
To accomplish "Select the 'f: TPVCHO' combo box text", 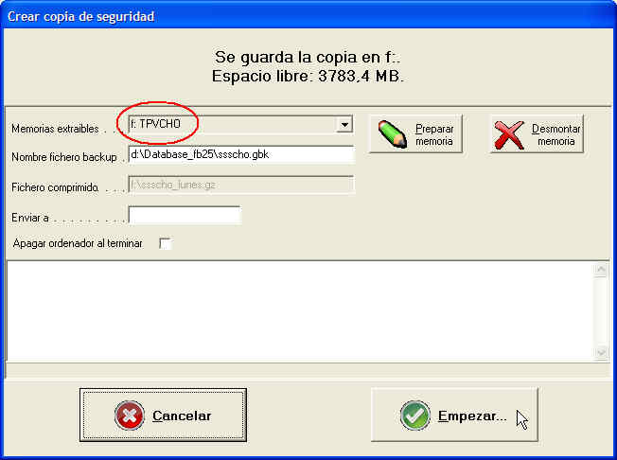I will pyautogui.click(x=155, y=124).
